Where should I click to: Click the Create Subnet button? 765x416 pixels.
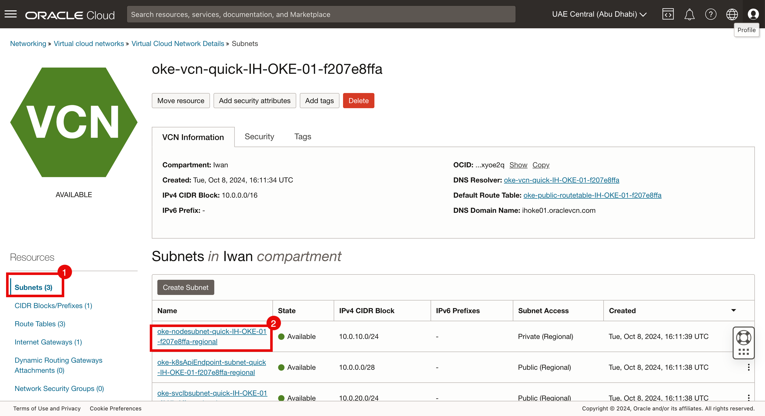tap(185, 287)
